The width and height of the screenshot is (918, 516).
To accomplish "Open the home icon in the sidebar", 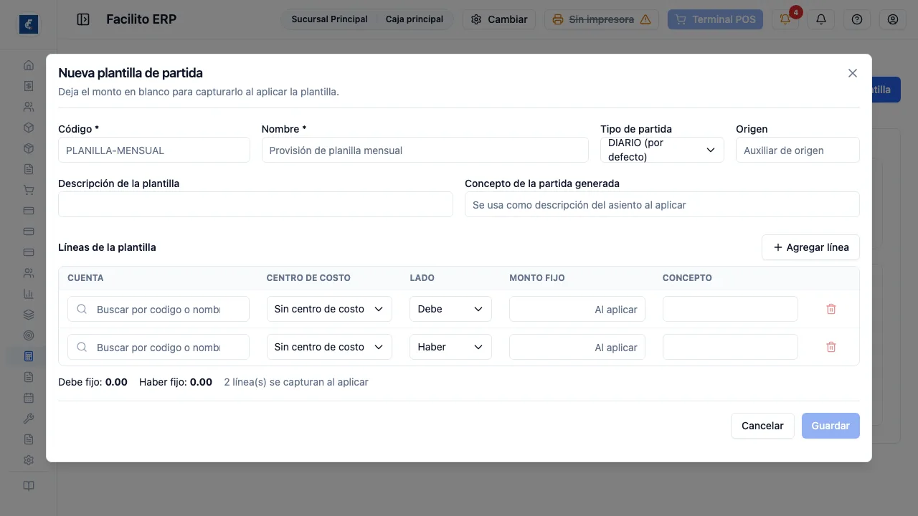I will (29, 65).
